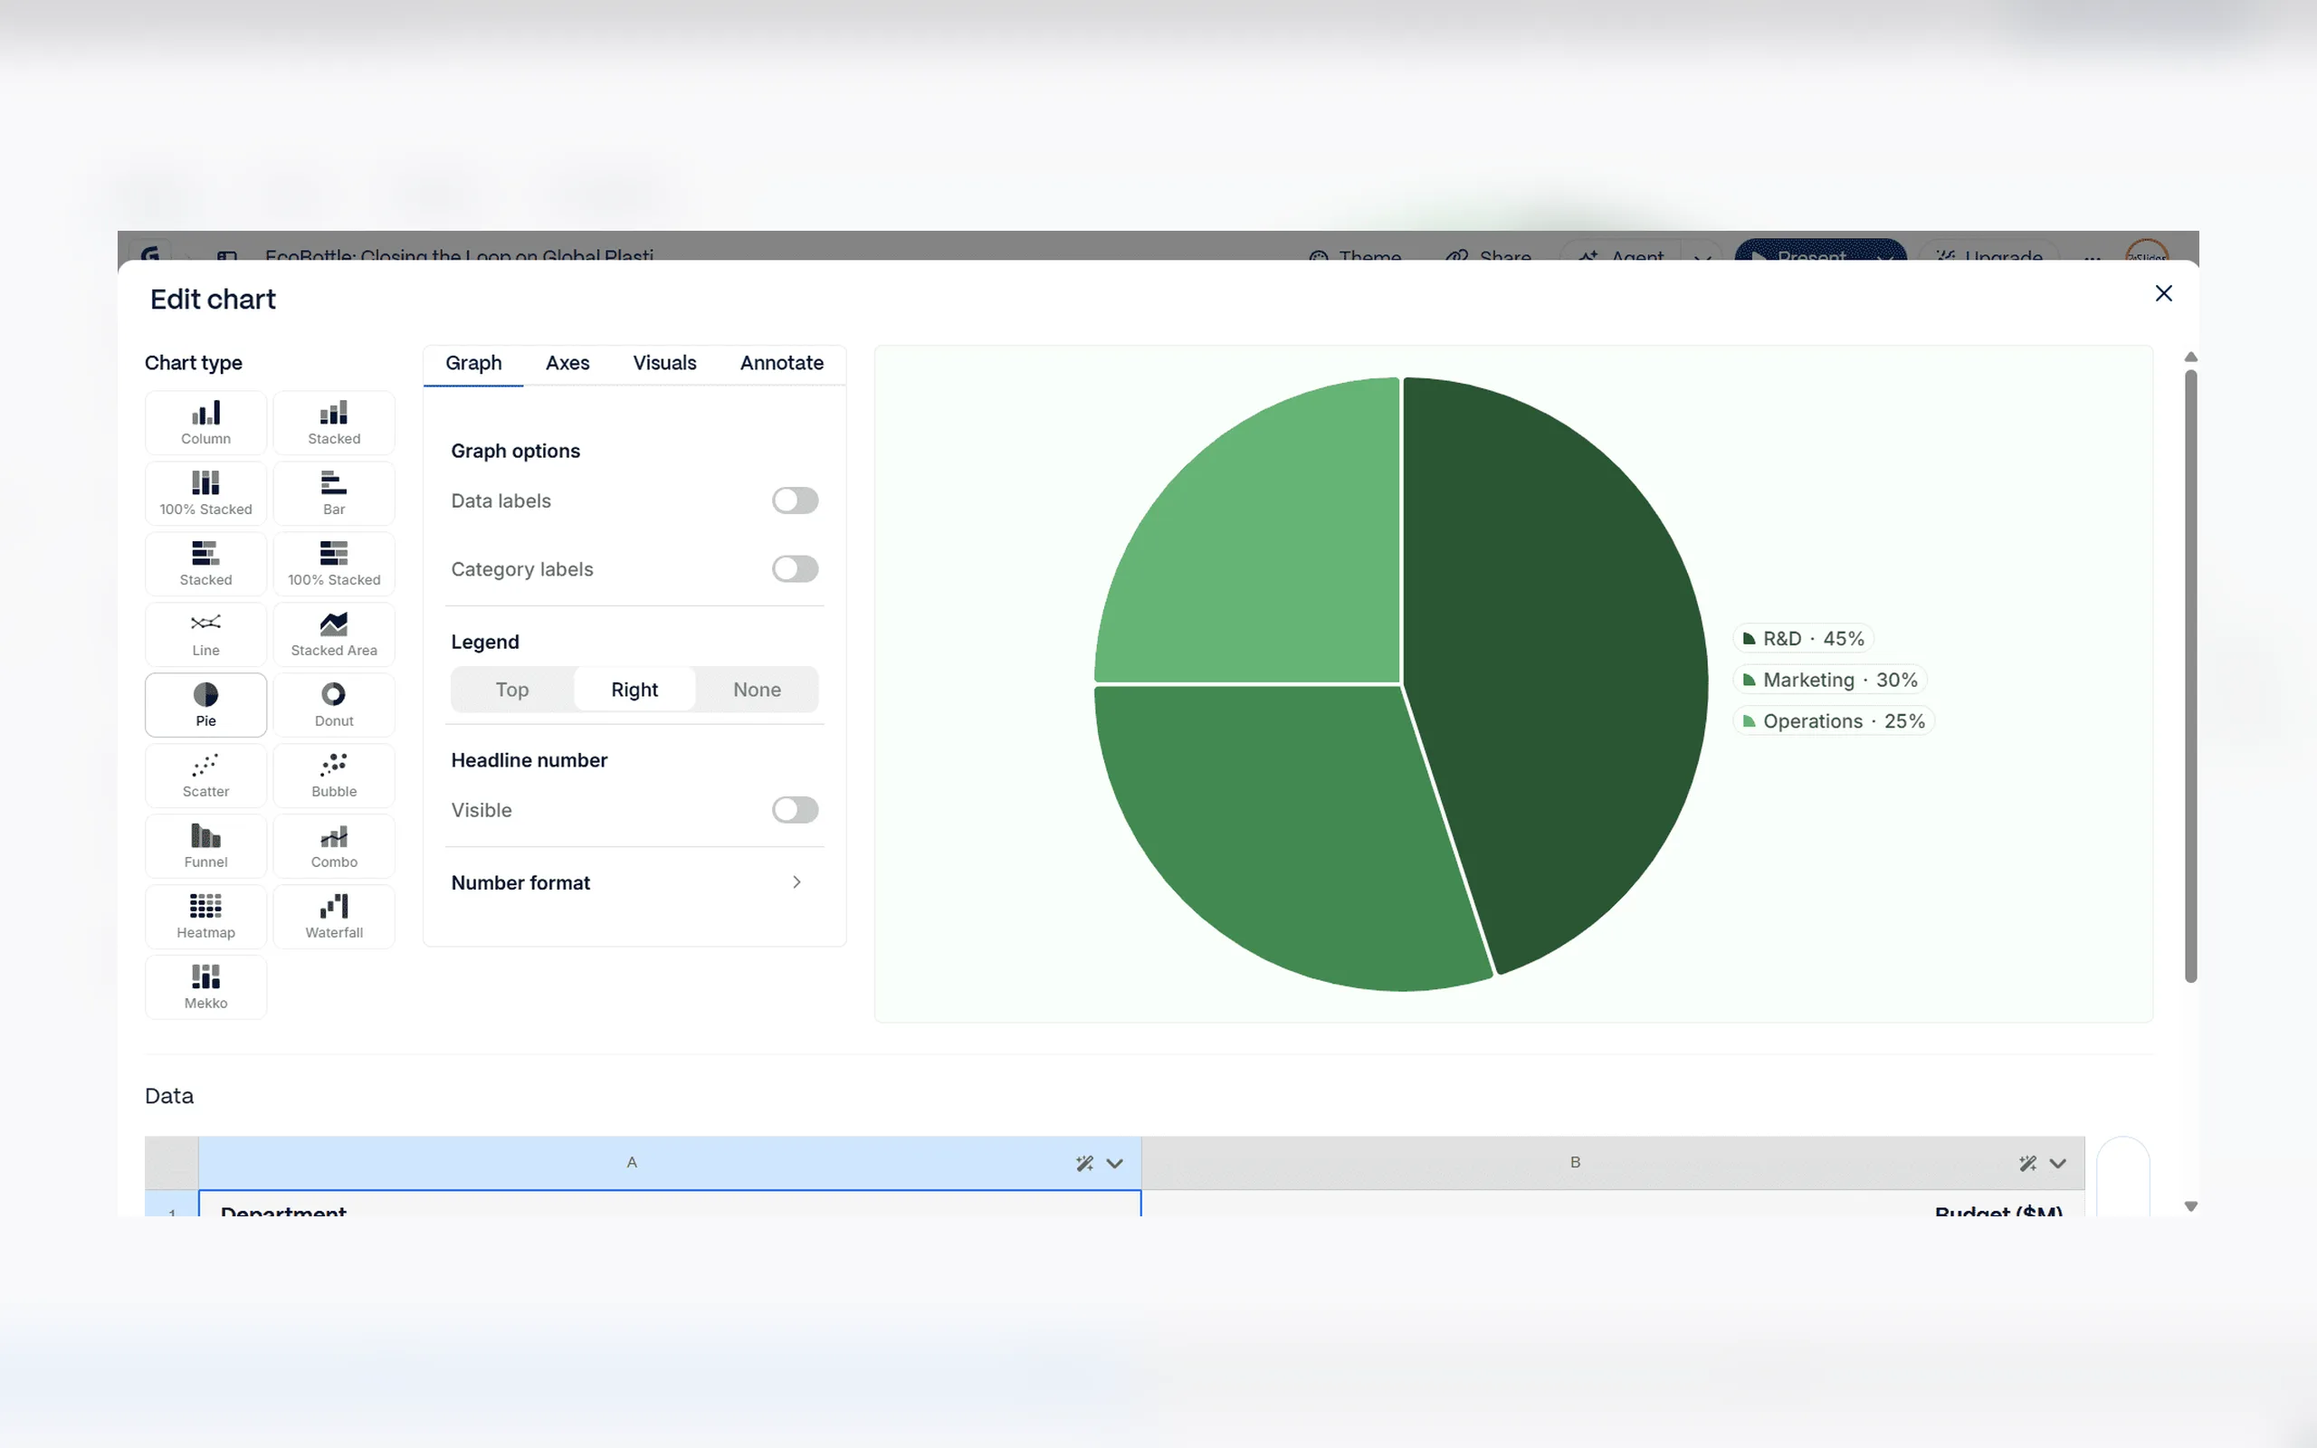This screenshot has height=1448, width=2317.
Task: Click the scrollbar down arrow
Action: click(2190, 1206)
